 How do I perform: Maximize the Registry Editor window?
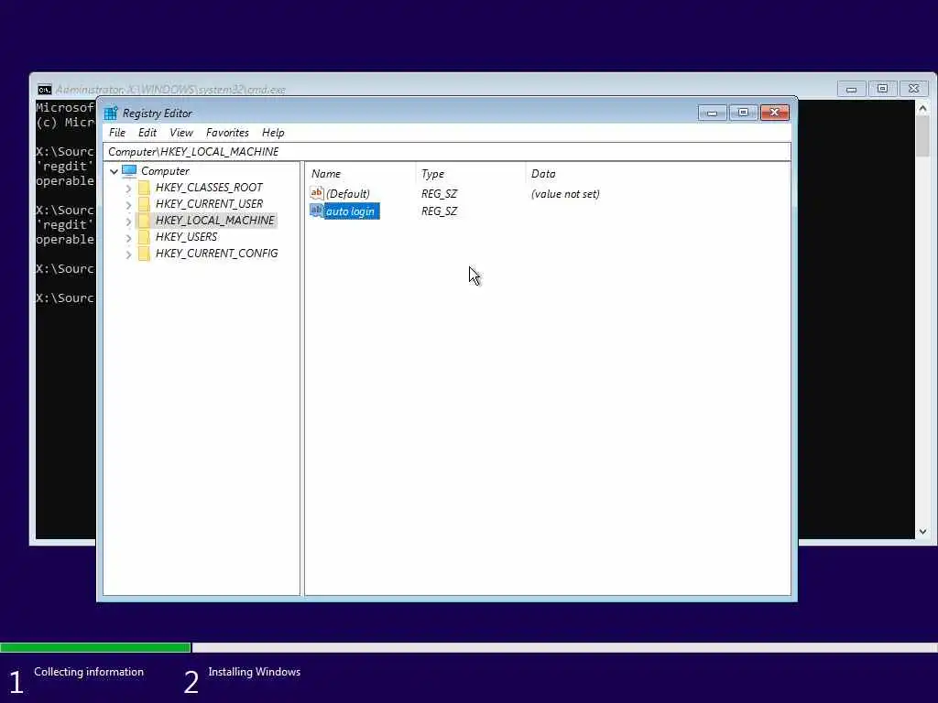pyautogui.click(x=743, y=113)
